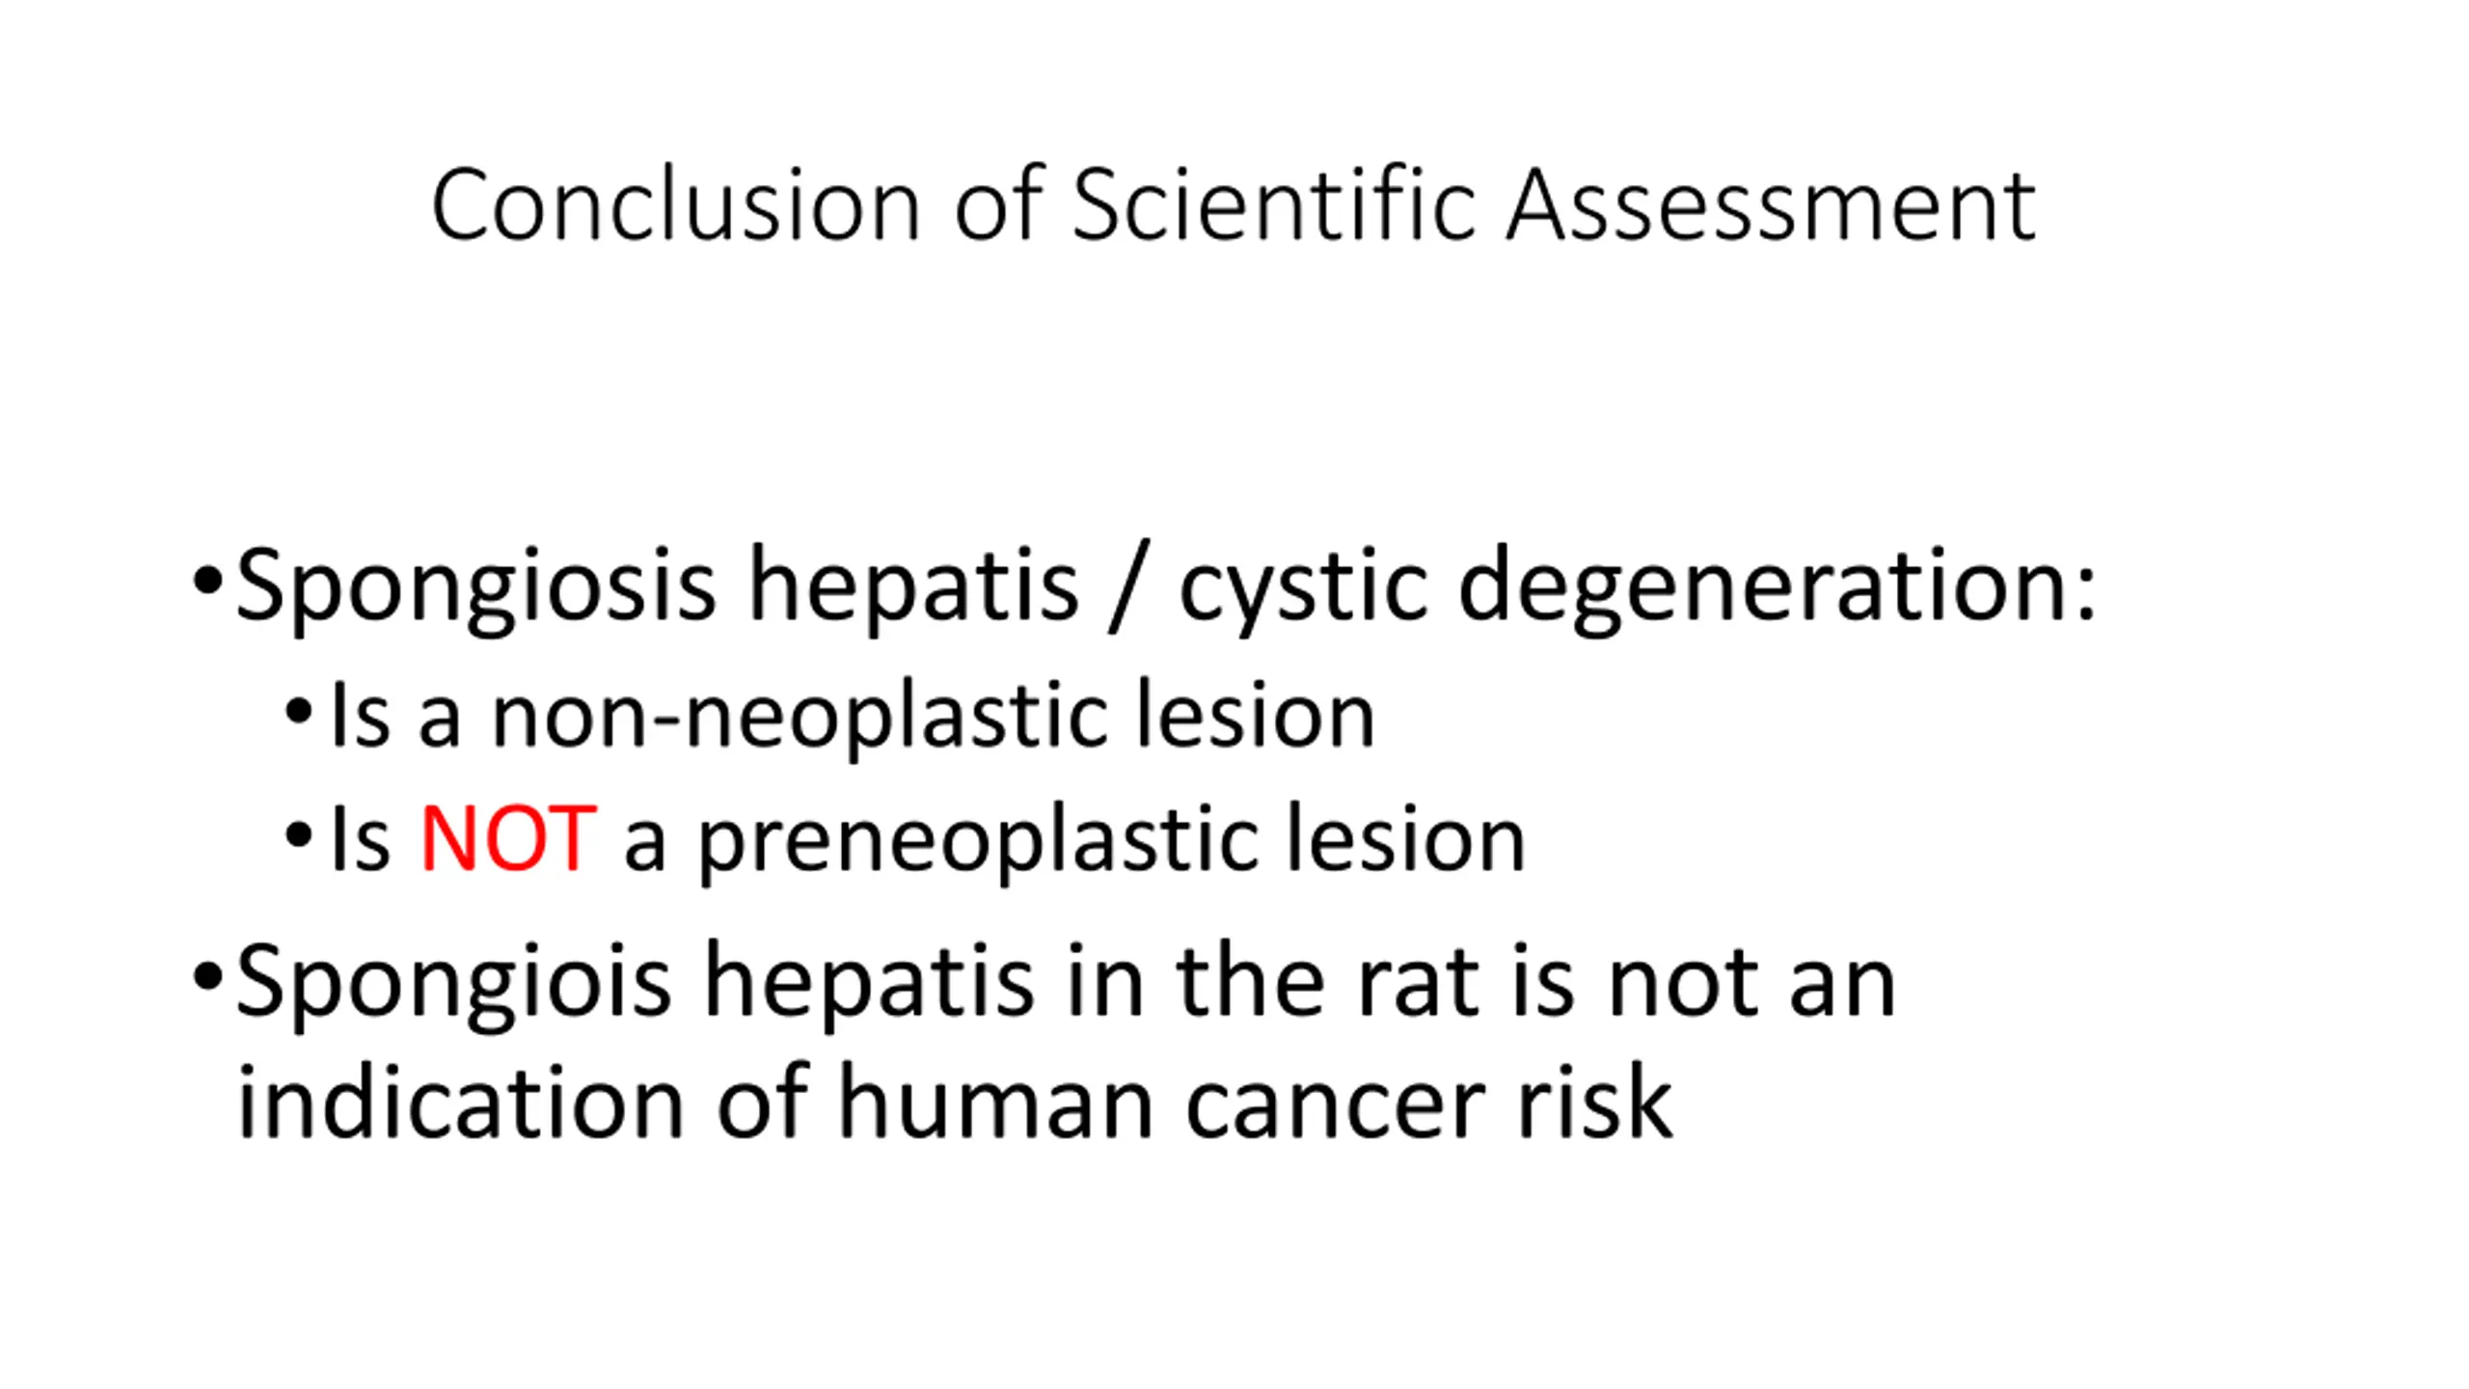Click the bullet marker before "Is a non-neoplastic"

(x=299, y=713)
